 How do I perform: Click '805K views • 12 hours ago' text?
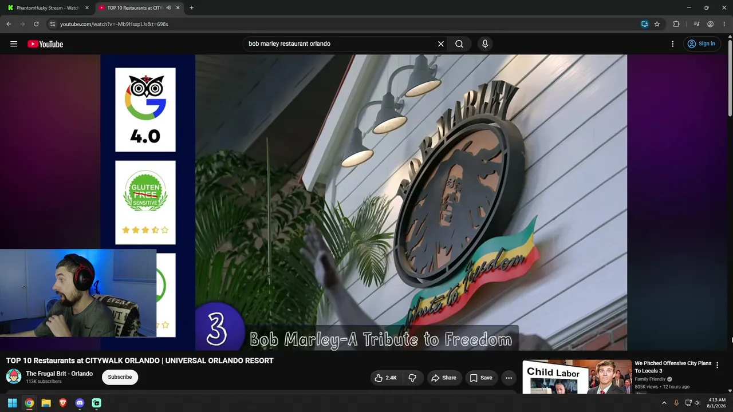coord(662,387)
